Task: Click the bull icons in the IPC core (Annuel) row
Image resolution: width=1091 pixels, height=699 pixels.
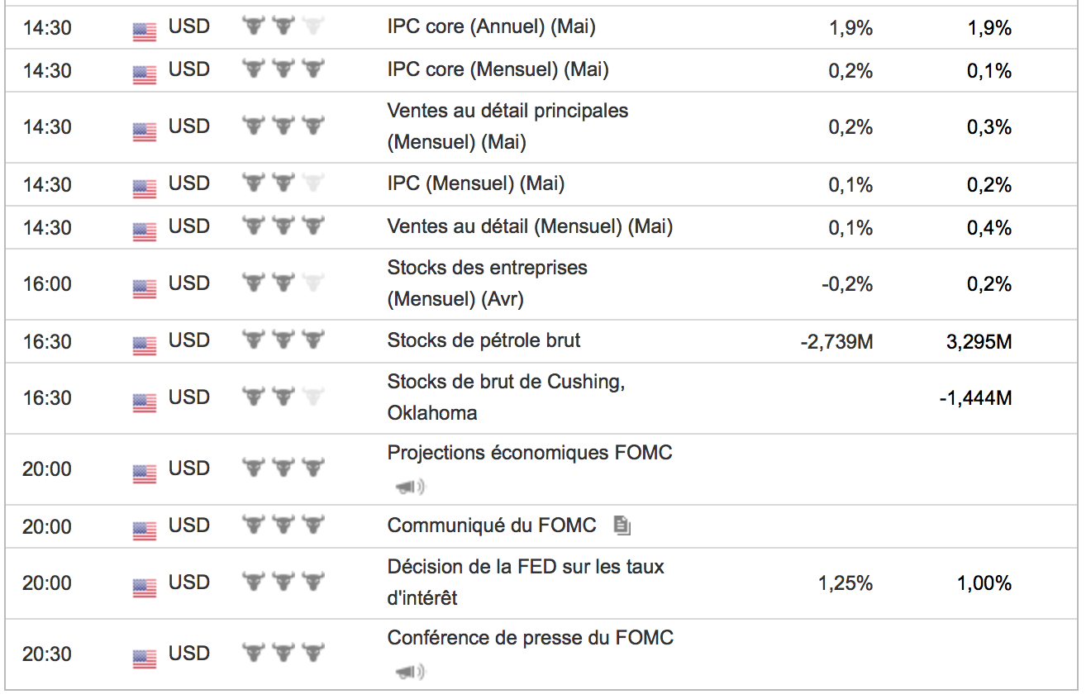Action: coord(283,26)
